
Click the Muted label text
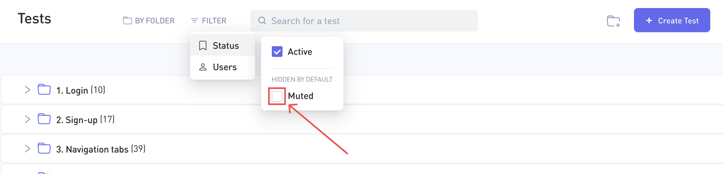pos(300,96)
